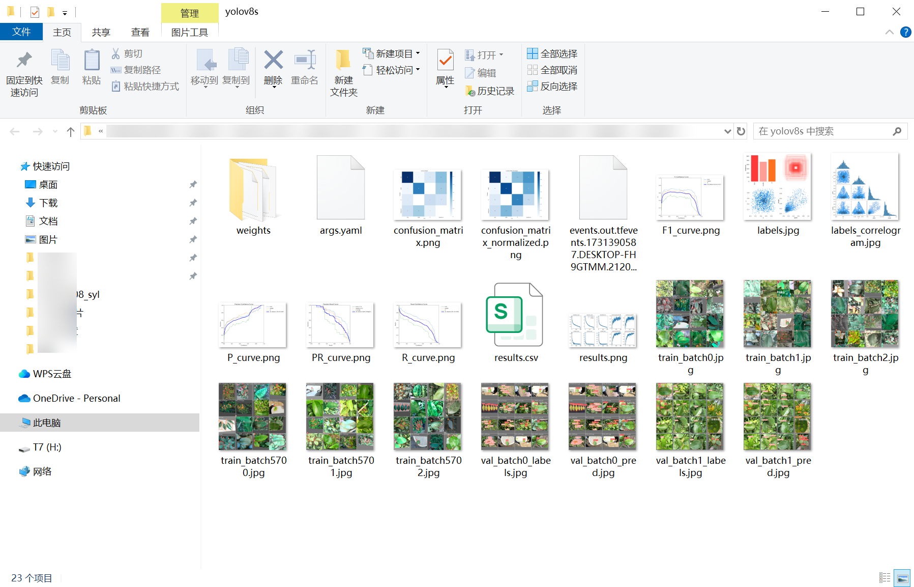Go up one folder level arrow

tap(71, 131)
